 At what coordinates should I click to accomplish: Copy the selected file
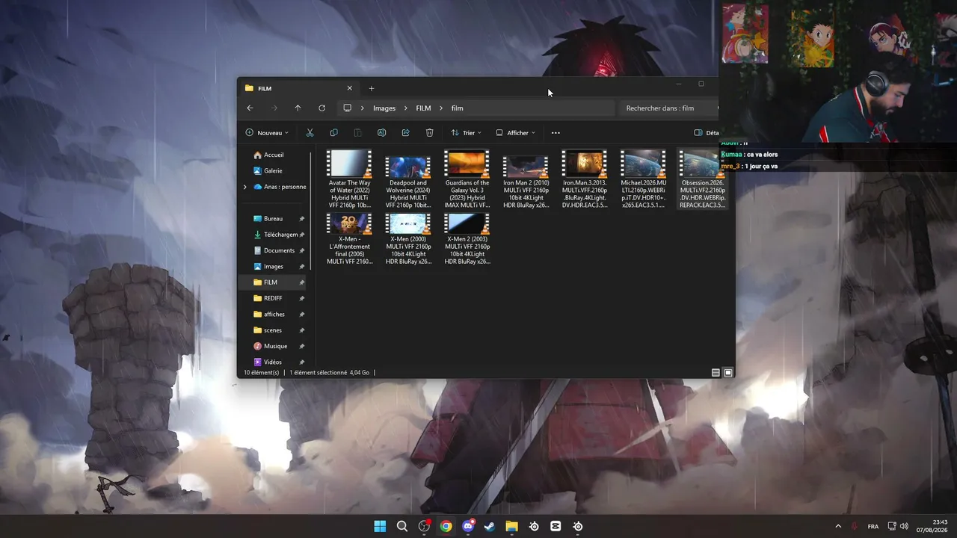click(x=333, y=133)
